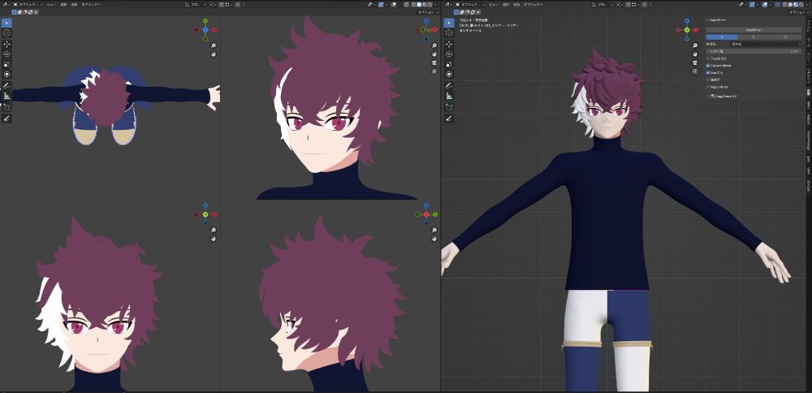
Task: Click zoom magnifier in top-view quadrant
Action: 214,45
